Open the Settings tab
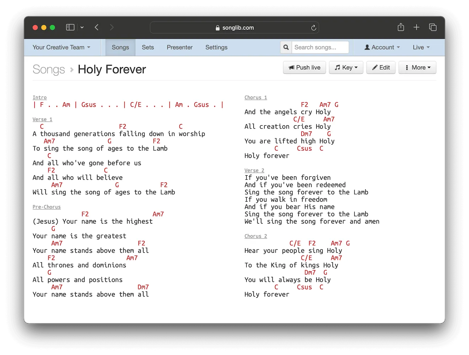 216,47
